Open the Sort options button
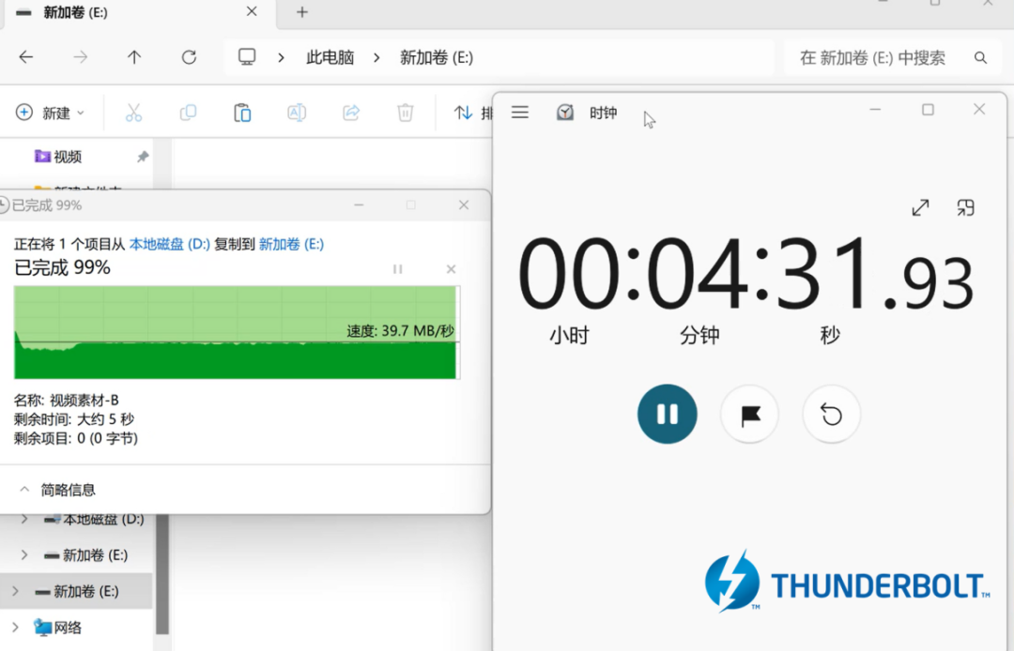Screen dimensions: 1014x651 (x=472, y=113)
